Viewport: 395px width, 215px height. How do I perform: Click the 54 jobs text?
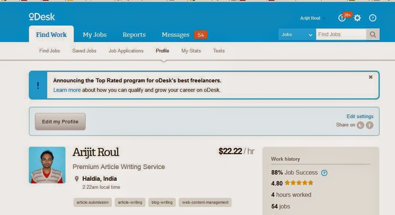point(281,207)
